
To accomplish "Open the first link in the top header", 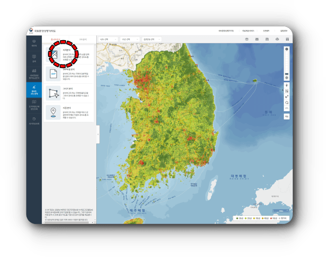I will 226,31.
